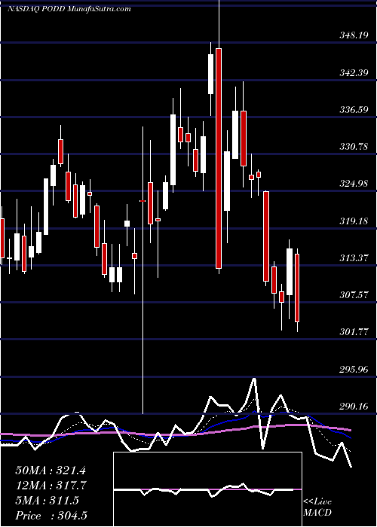Viewport: 377px width, 527px height.
Task: Click the 319.18 price axis label
Action: (354, 221)
